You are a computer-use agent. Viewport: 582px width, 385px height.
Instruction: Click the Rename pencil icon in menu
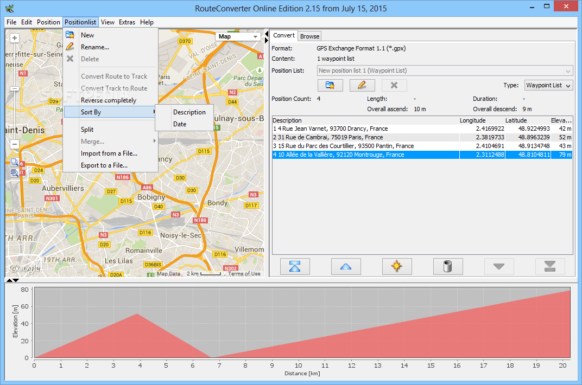[70, 47]
